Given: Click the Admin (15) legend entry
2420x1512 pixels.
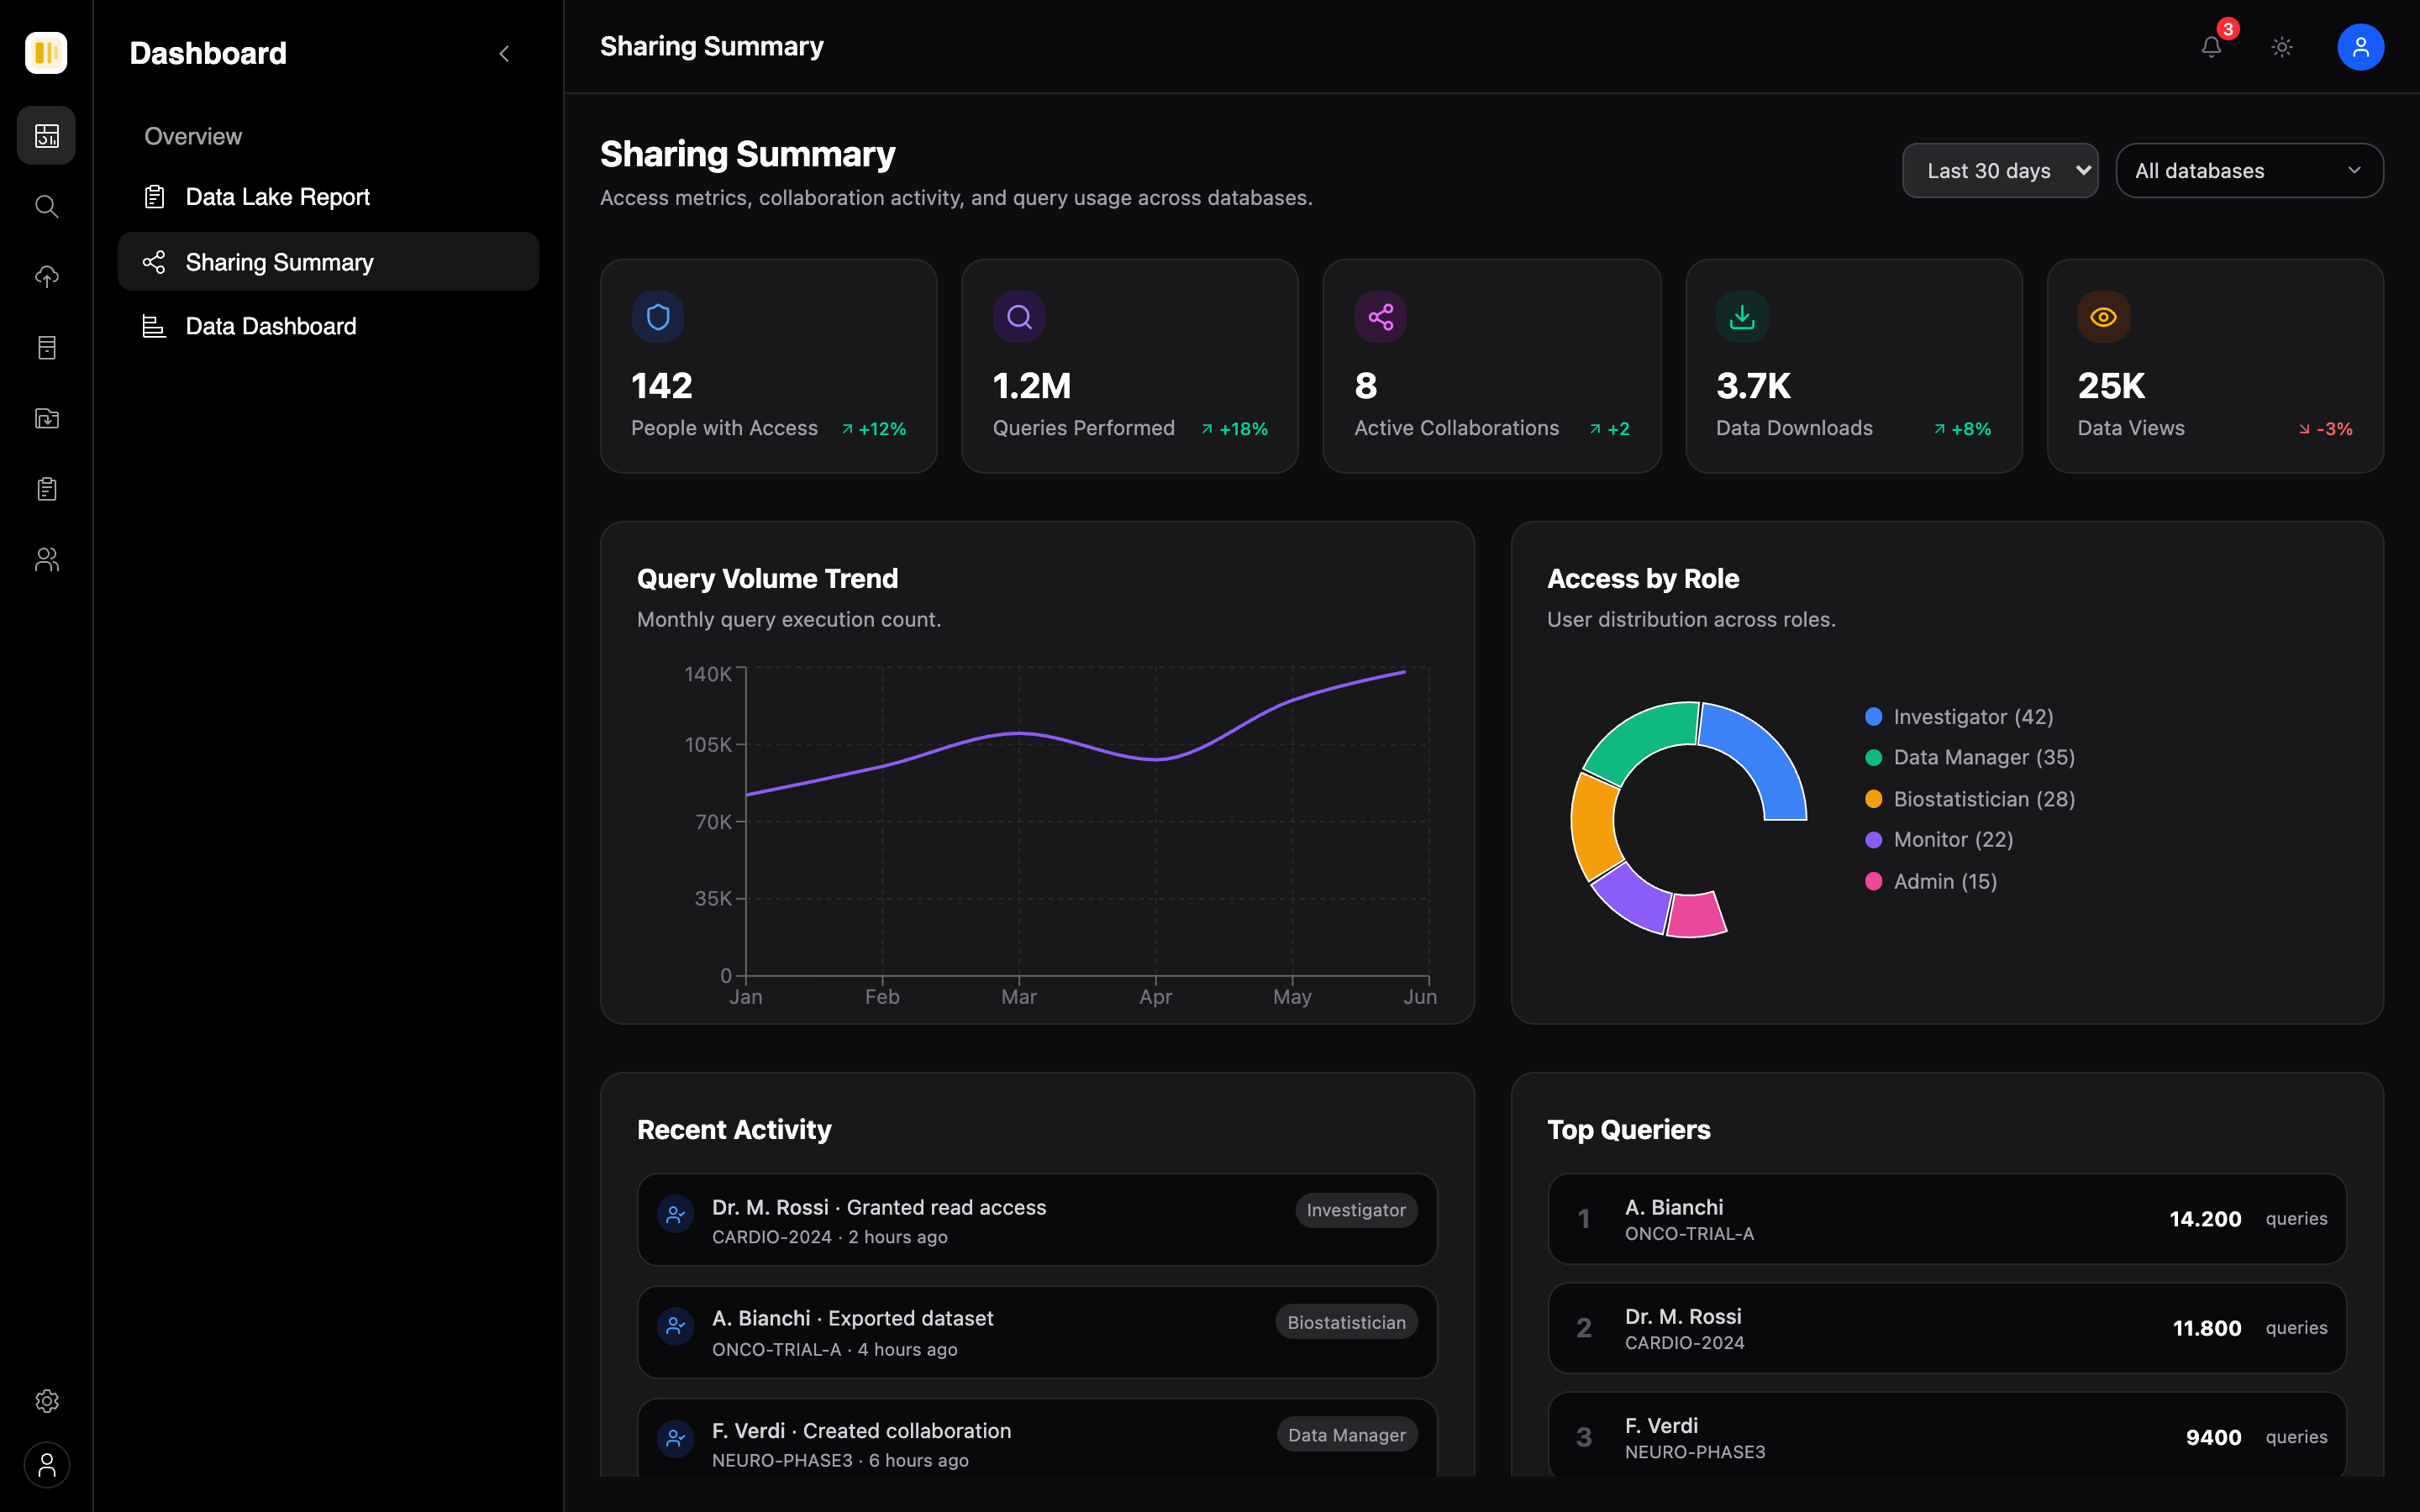Looking at the screenshot, I should 1931,882.
